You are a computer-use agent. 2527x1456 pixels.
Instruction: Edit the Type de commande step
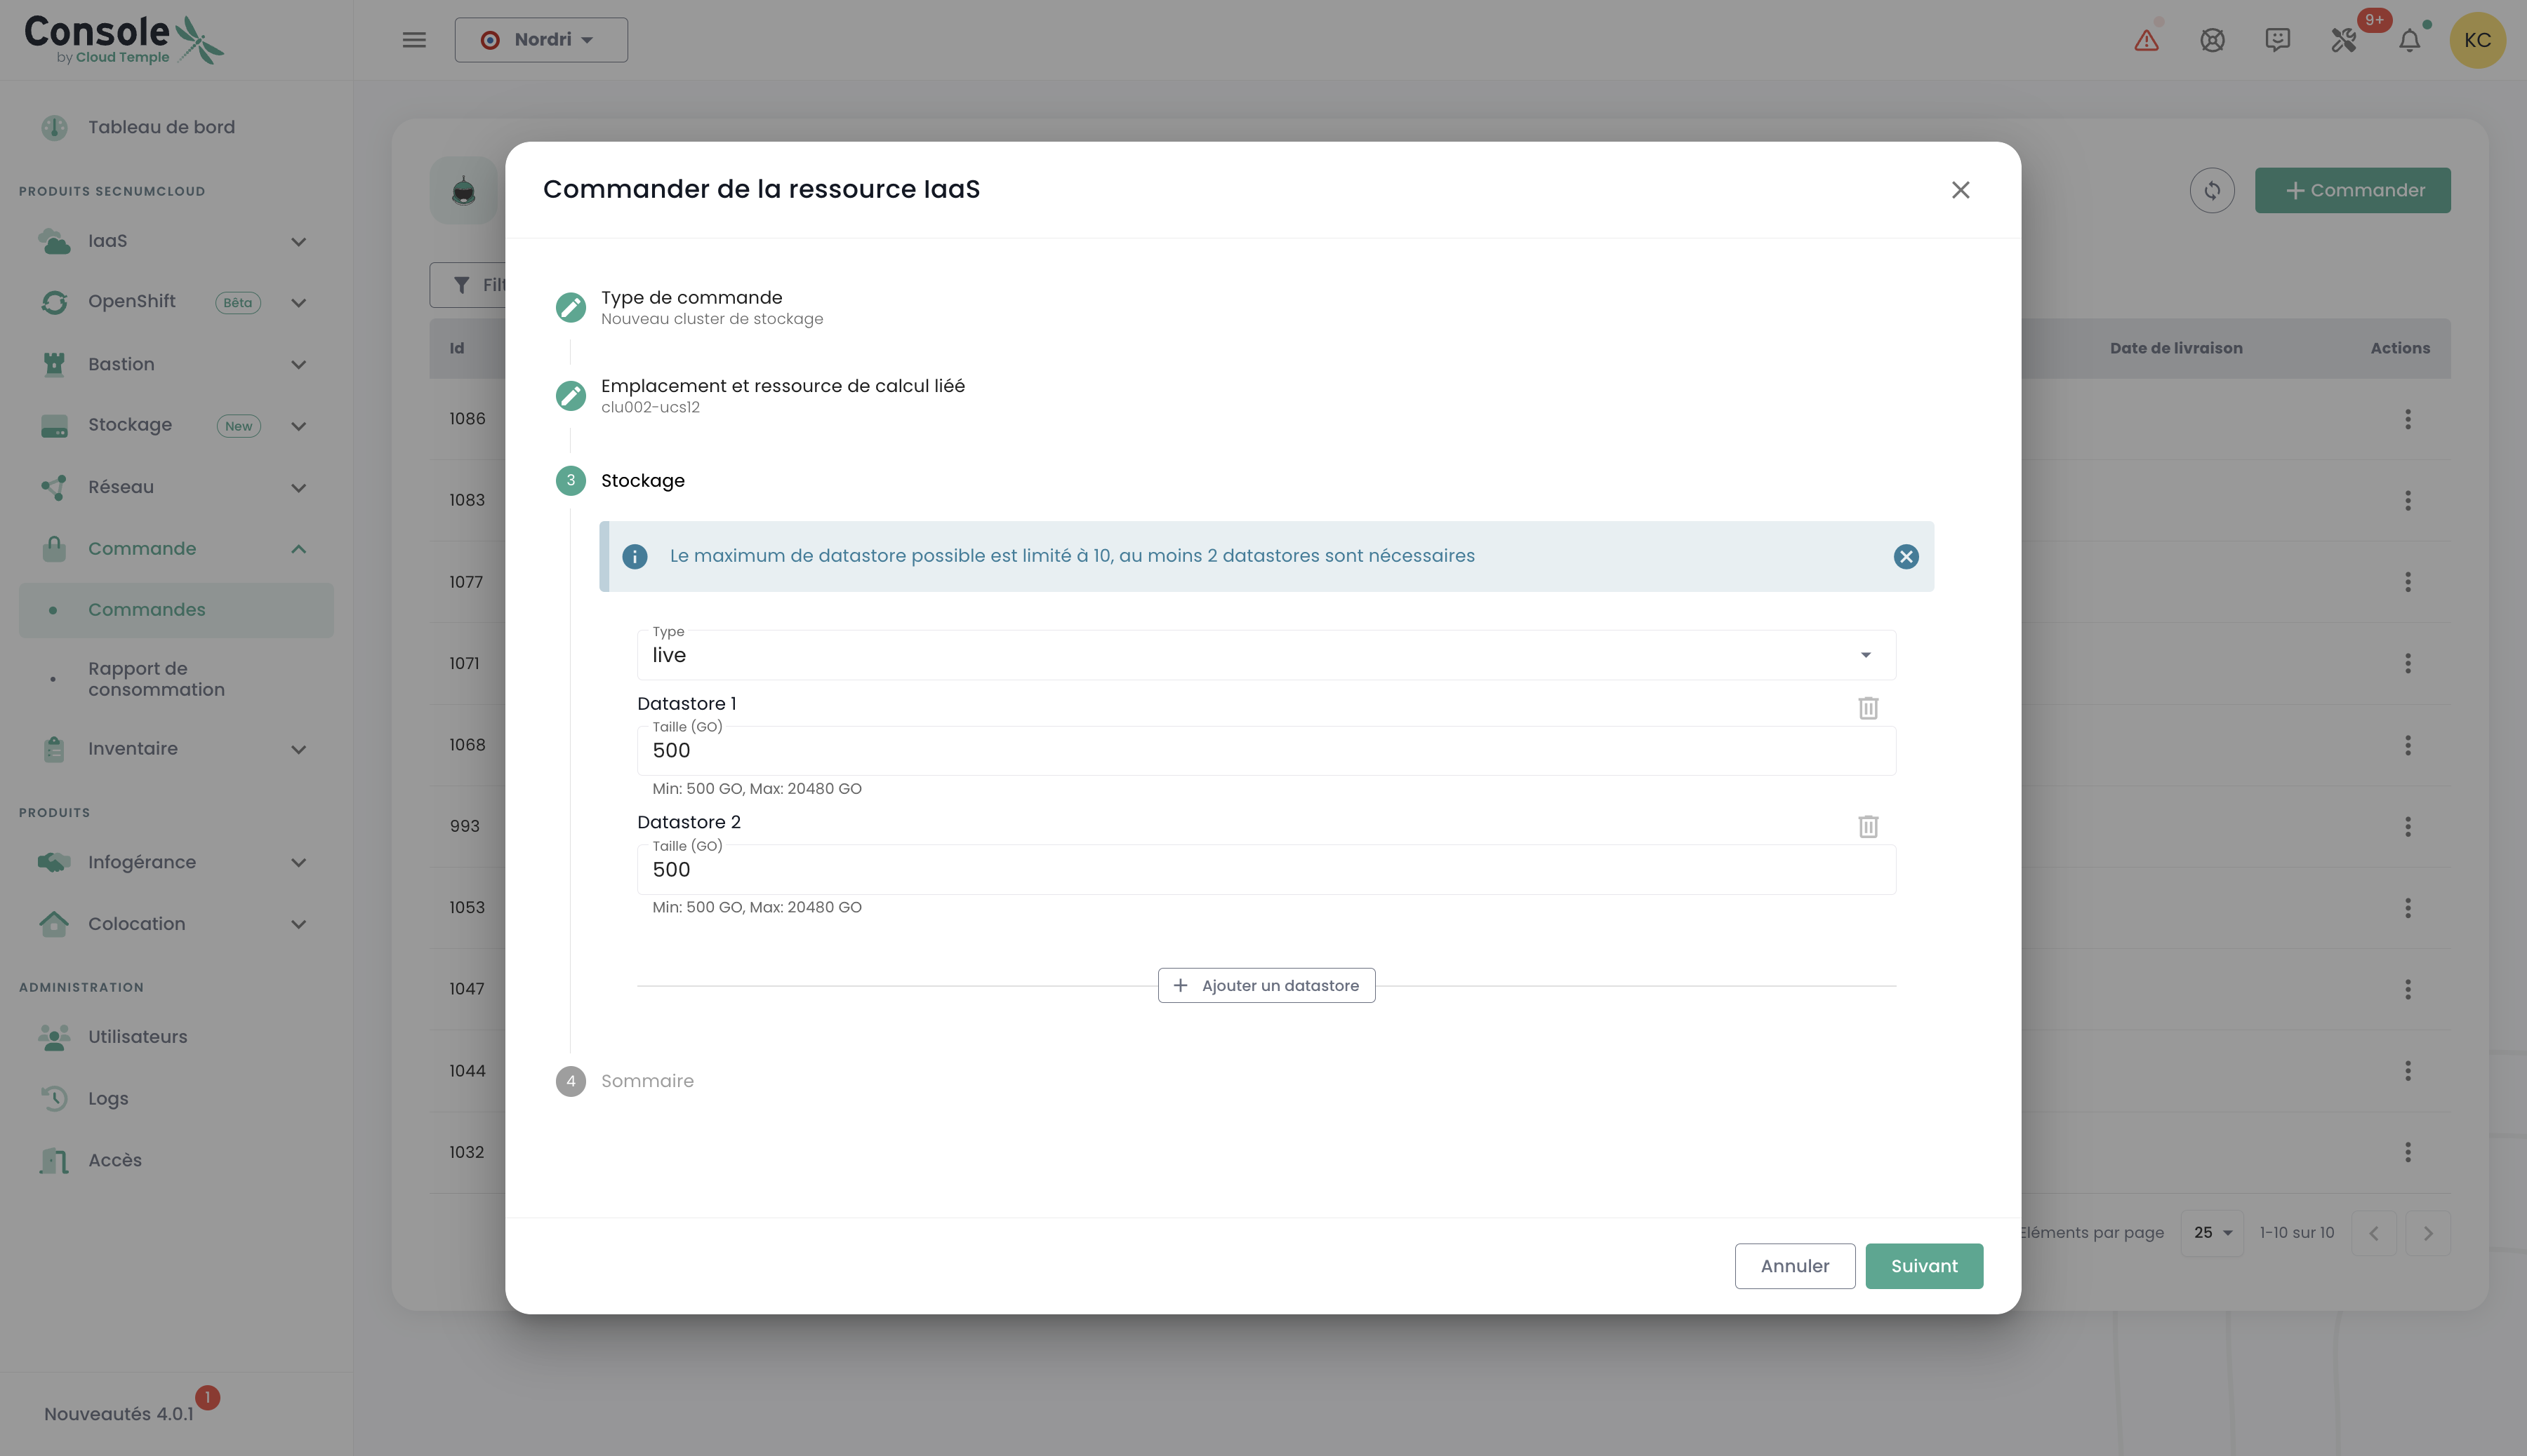[x=571, y=308]
